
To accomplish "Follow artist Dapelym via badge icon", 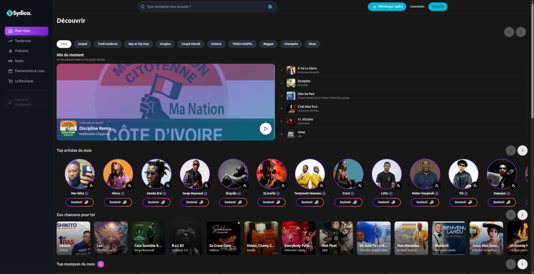I will coord(513,185).
